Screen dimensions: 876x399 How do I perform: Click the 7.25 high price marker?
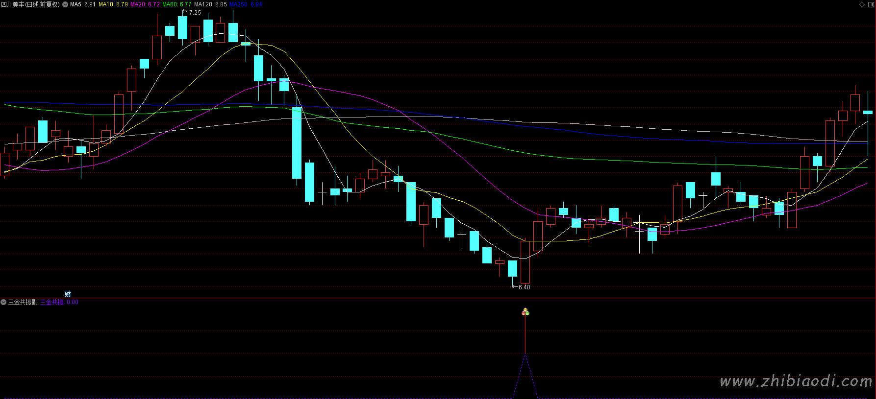coord(195,13)
